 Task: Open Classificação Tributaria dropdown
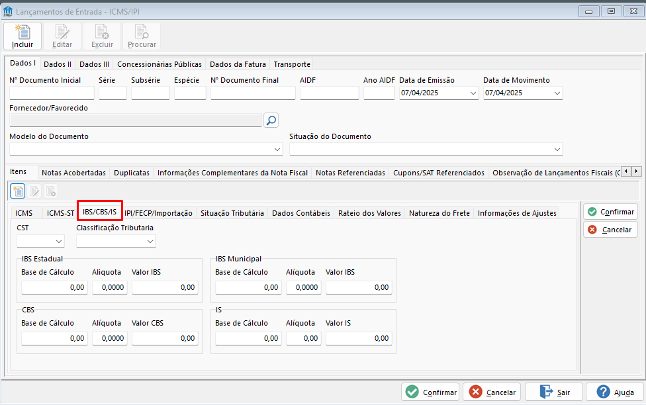(150, 242)
